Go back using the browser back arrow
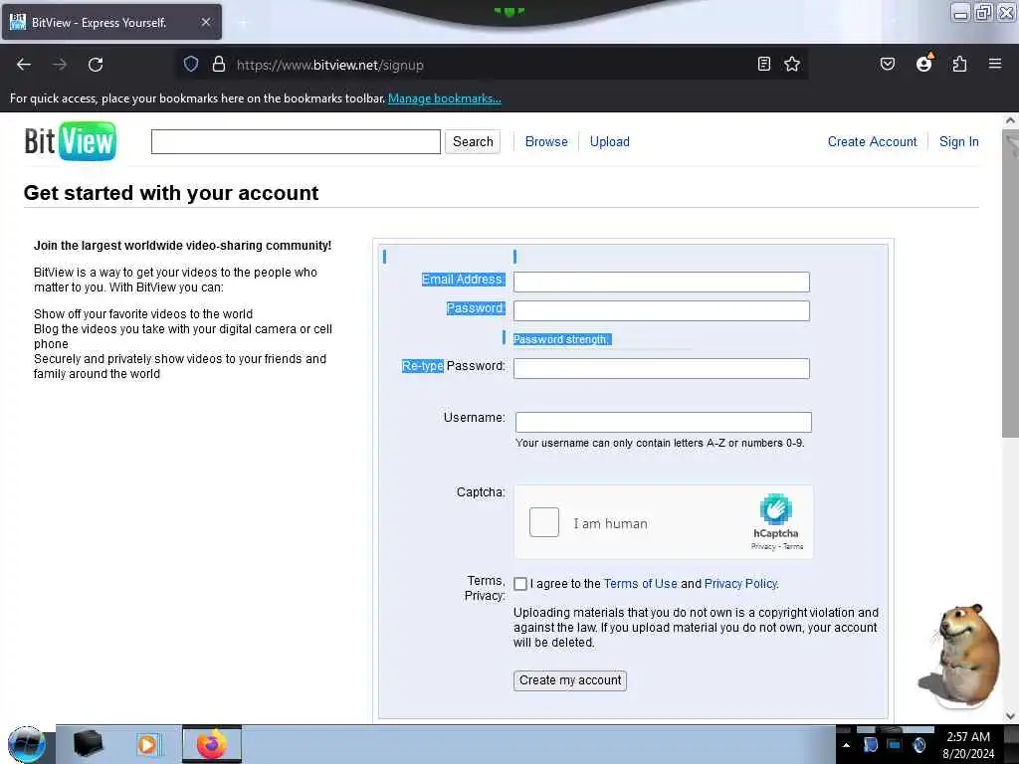 [x=24, y=65]
